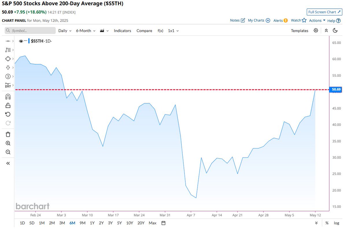
Task: Open the Help link
Action: [x=334, y=20]
